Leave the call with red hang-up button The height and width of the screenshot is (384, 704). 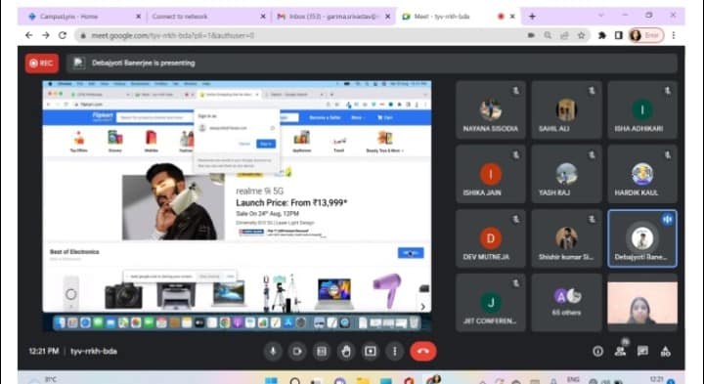click(x=423, y=351)
